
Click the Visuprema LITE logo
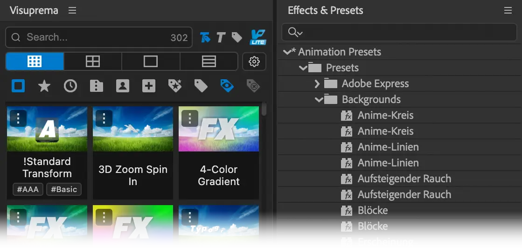pyautogui.click(x=258, y=37)
